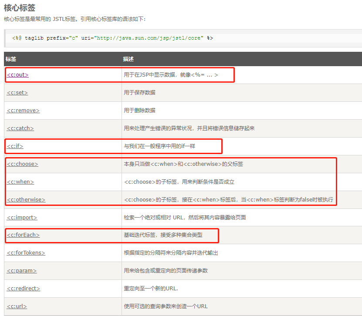Click description 用于在JSP中显示数据
The image size is (362, 316).
point(149,75)
